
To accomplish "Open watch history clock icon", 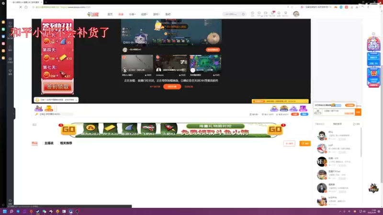I will click(x=253, y=14).
